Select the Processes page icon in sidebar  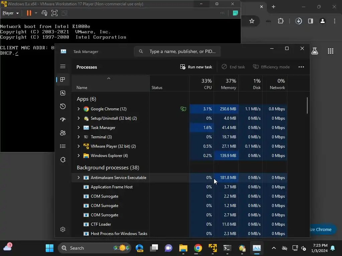point(63,80)
